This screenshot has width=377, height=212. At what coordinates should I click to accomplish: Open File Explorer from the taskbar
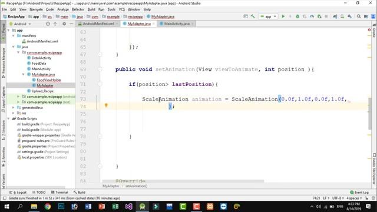34,206
